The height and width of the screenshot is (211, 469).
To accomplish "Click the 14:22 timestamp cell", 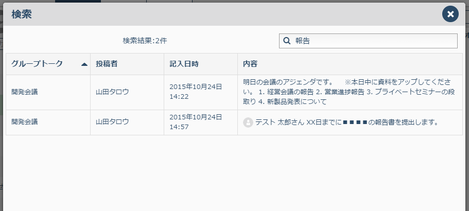I will [x=201, y=92].
